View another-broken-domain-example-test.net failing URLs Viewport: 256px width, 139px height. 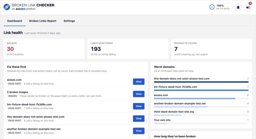click(138, 131)
